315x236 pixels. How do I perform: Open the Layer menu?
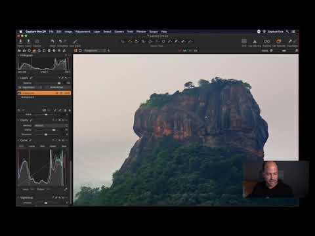(96, 31)
